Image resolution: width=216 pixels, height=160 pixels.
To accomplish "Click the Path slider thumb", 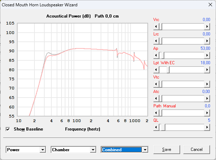I will (x=160, y=113).
